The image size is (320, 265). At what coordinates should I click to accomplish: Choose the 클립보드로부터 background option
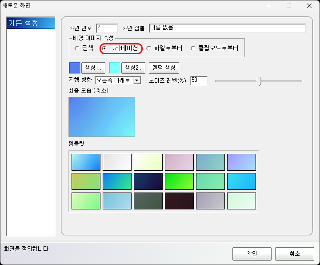point(193,48)
